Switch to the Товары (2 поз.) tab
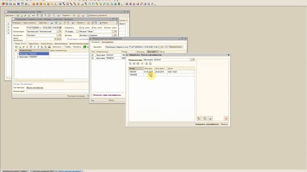Screen dimensions: 307x172 pyautogui.click(x=20, y=43)
